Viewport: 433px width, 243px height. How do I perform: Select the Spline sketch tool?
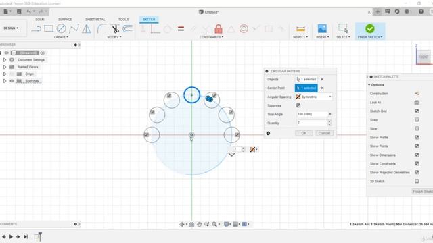74,28
